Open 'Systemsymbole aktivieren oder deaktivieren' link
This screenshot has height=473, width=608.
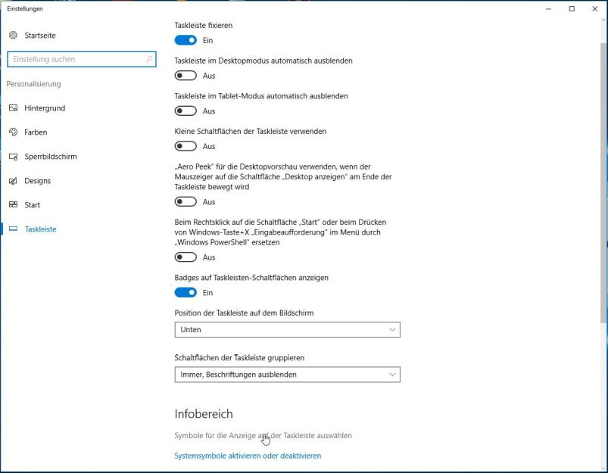[x=248, y=456]
